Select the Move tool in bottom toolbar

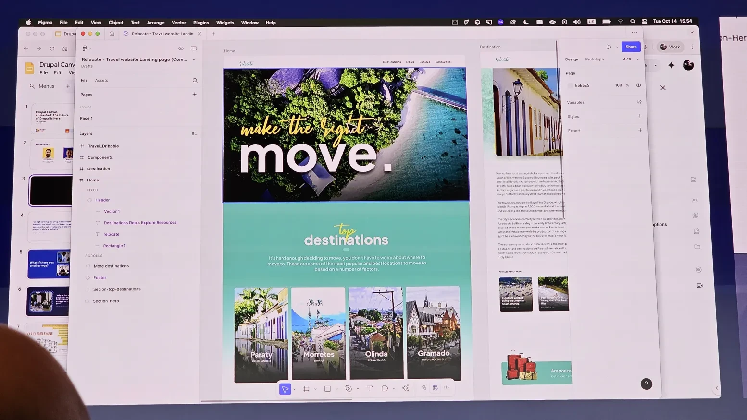(285, 389)
